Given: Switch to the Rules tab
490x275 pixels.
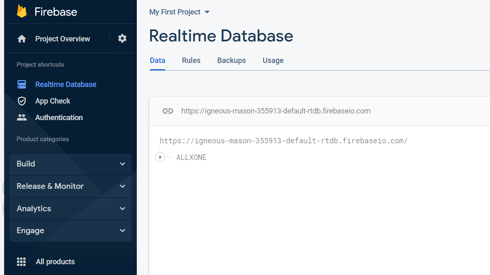Looking at the screenshot, I should 191,60.
